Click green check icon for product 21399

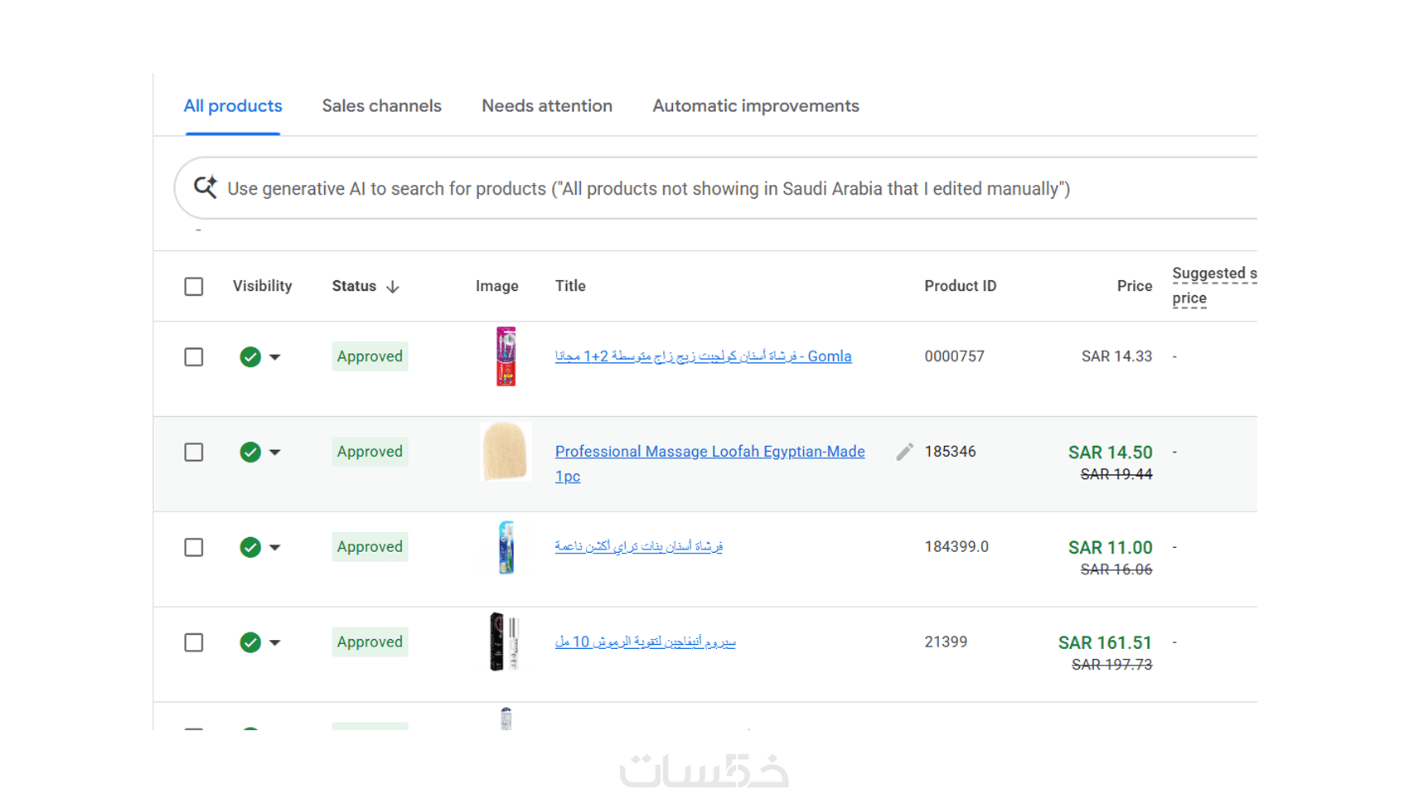point(250,643)
